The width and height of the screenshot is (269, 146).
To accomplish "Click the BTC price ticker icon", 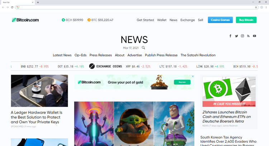I will pos(89,20).
